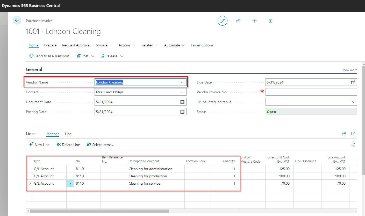Open the share icon at page top
365x216 pixels.
point(238,21)
